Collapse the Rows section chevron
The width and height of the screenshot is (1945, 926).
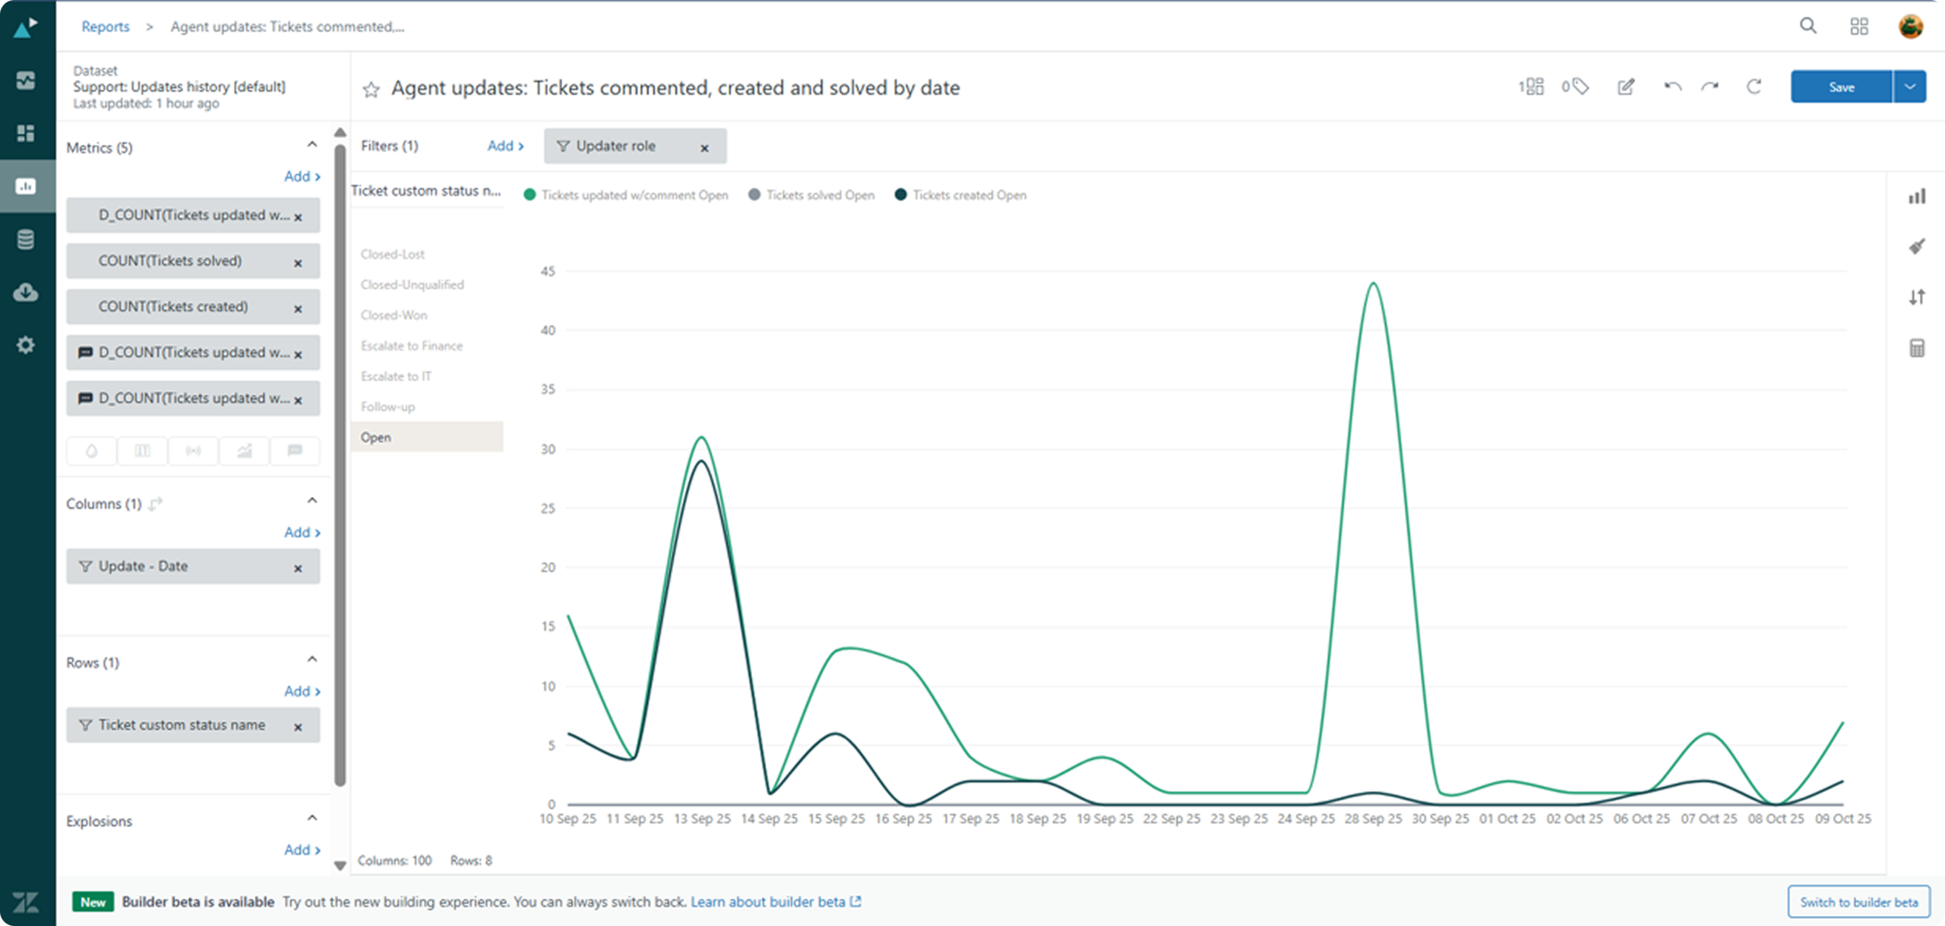click(312, 659)
